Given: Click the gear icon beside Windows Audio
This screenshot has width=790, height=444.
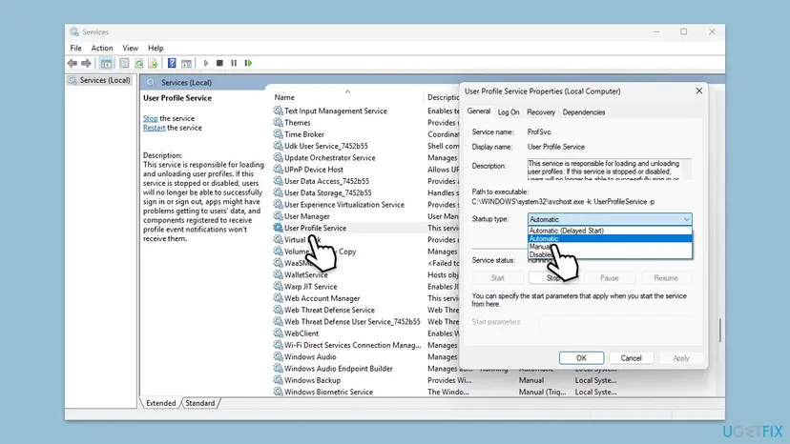Looking at the screenshot, I should coord(278,356).
